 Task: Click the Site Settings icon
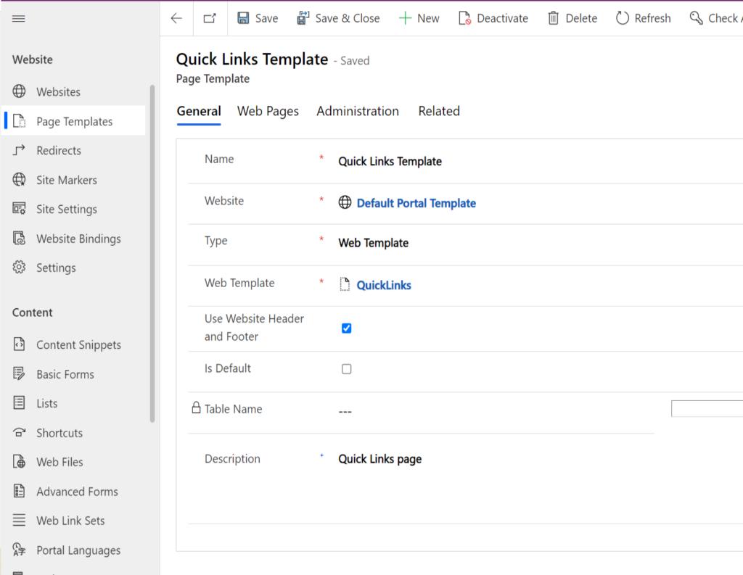tap(19, 208)
